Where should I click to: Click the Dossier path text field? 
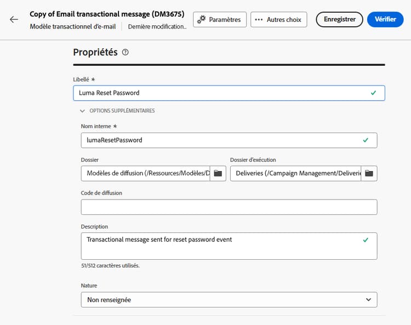tap(148, 173)
